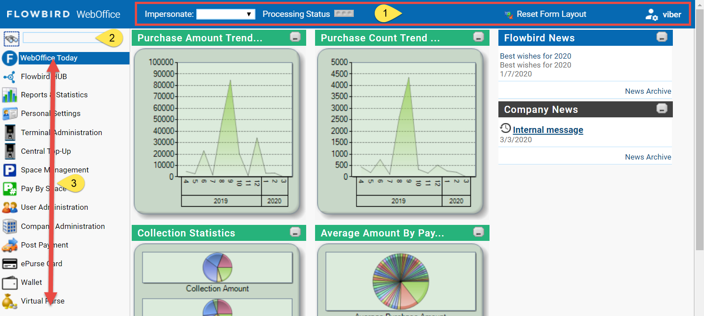
Task: Click the viber username link
Action: (x=672, y=15)
